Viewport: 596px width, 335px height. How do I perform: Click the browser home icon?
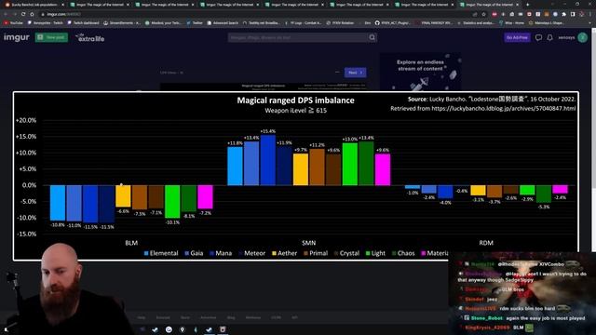[32, 14]
